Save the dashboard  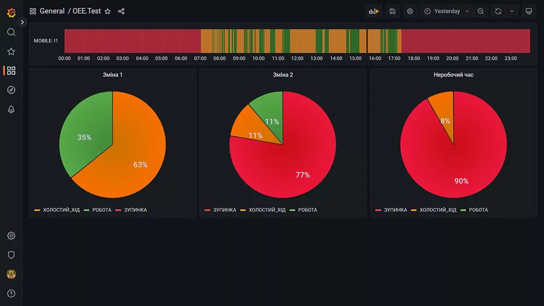click(x=392, y=11)
